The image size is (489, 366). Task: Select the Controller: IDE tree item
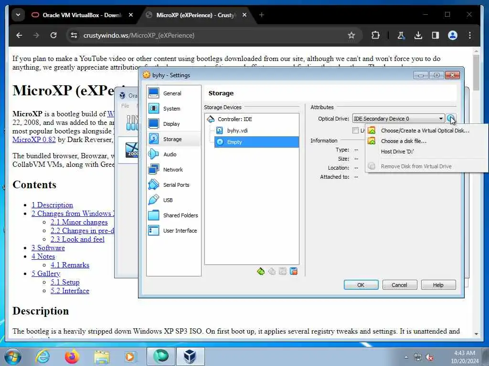tap(234, 119)
